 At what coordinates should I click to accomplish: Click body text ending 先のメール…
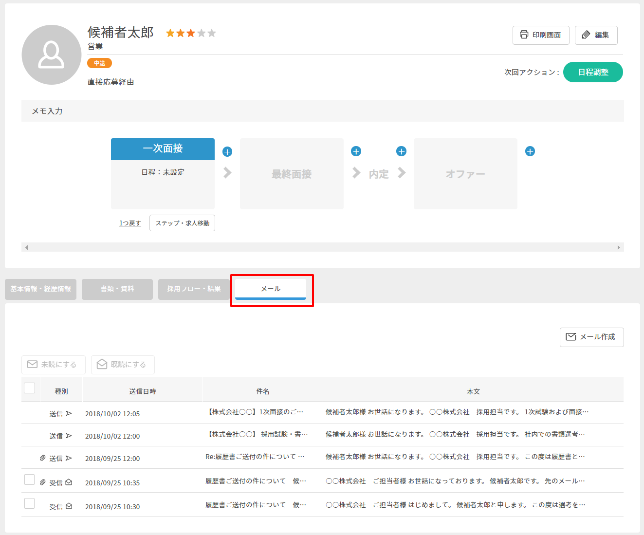tap(455, 481)
